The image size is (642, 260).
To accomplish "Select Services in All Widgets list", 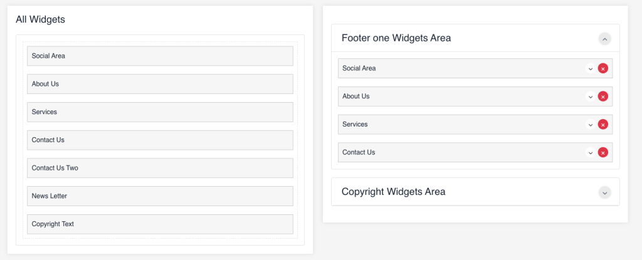I will pyautogui.click(x=160, y=112).
